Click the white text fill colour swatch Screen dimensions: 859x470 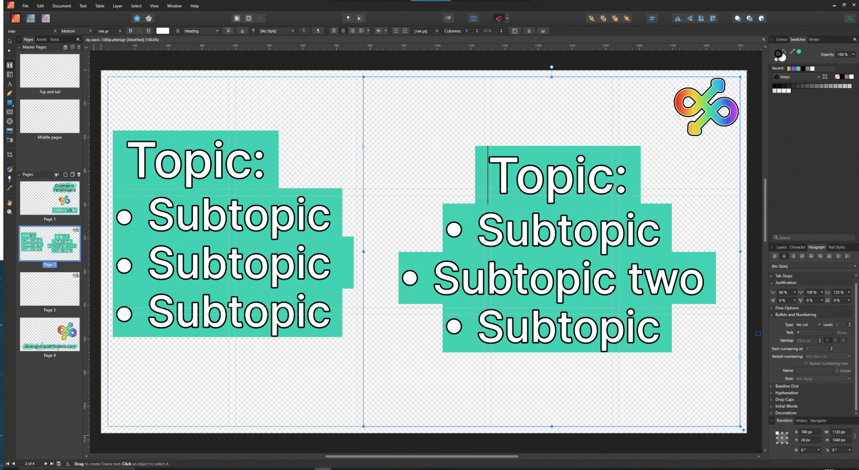(x=163, y=30)
